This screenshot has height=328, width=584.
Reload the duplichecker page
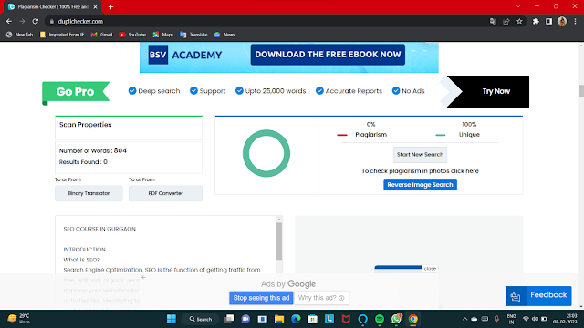36,22
